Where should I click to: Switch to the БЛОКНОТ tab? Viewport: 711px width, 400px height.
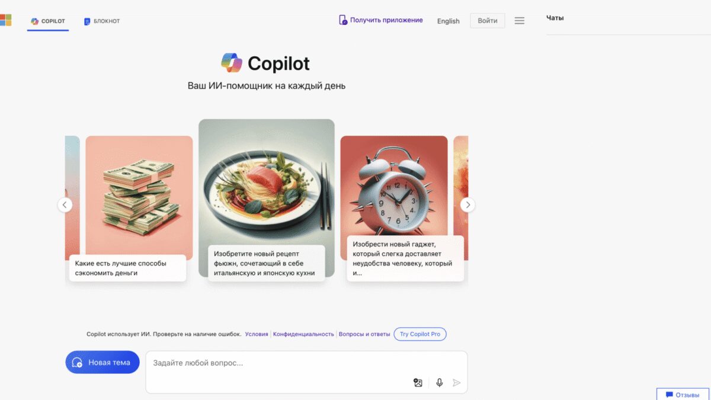tap(102, 21)
